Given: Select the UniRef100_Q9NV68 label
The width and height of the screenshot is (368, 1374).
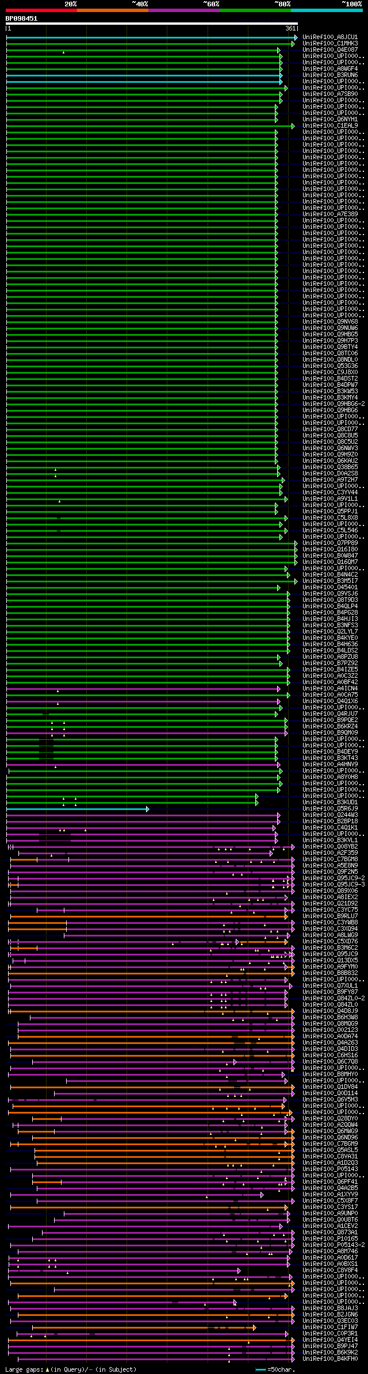Looking at the screenshot, I should click(330, 321).
